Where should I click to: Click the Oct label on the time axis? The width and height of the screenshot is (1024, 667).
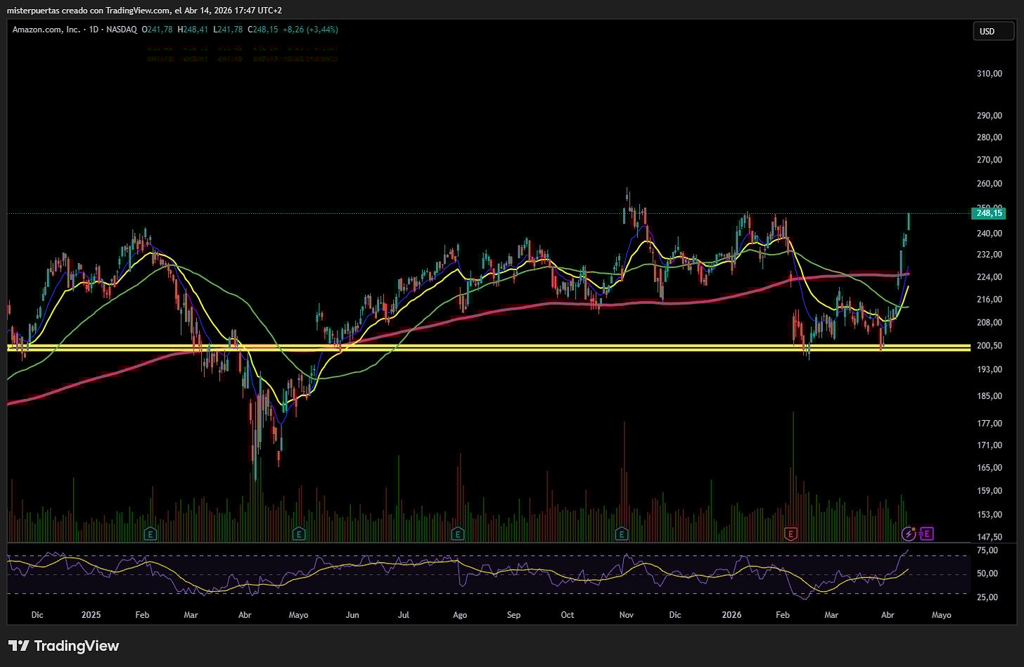coord(568,615)
